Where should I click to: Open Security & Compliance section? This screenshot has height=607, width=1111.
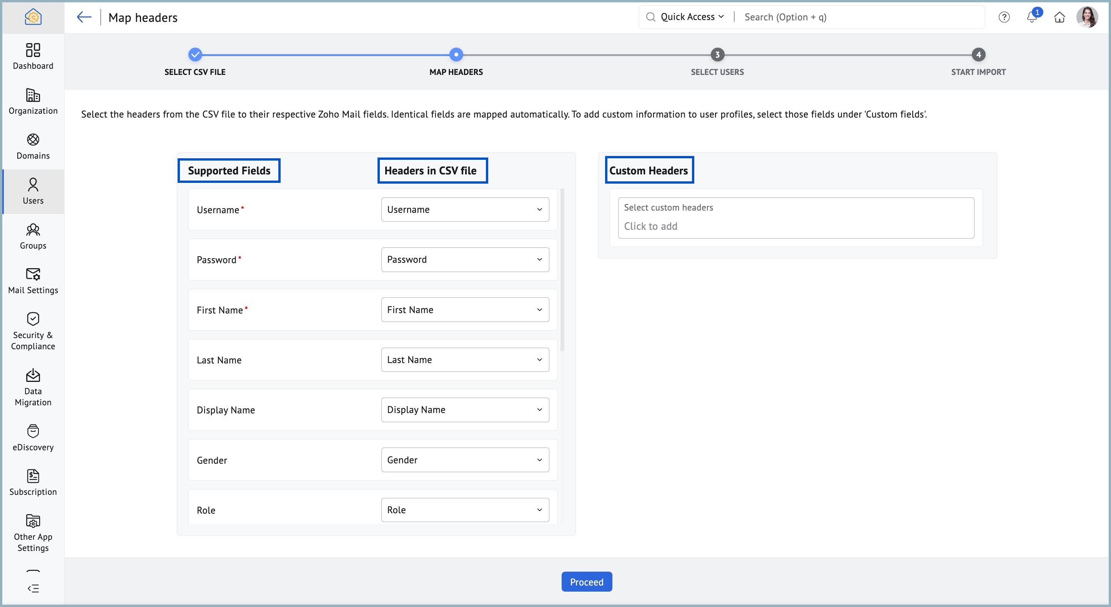tap(33, 331)
